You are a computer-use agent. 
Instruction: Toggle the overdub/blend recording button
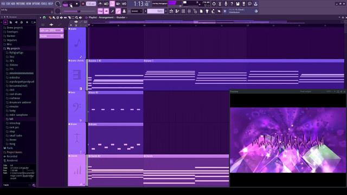coord(118,4)
